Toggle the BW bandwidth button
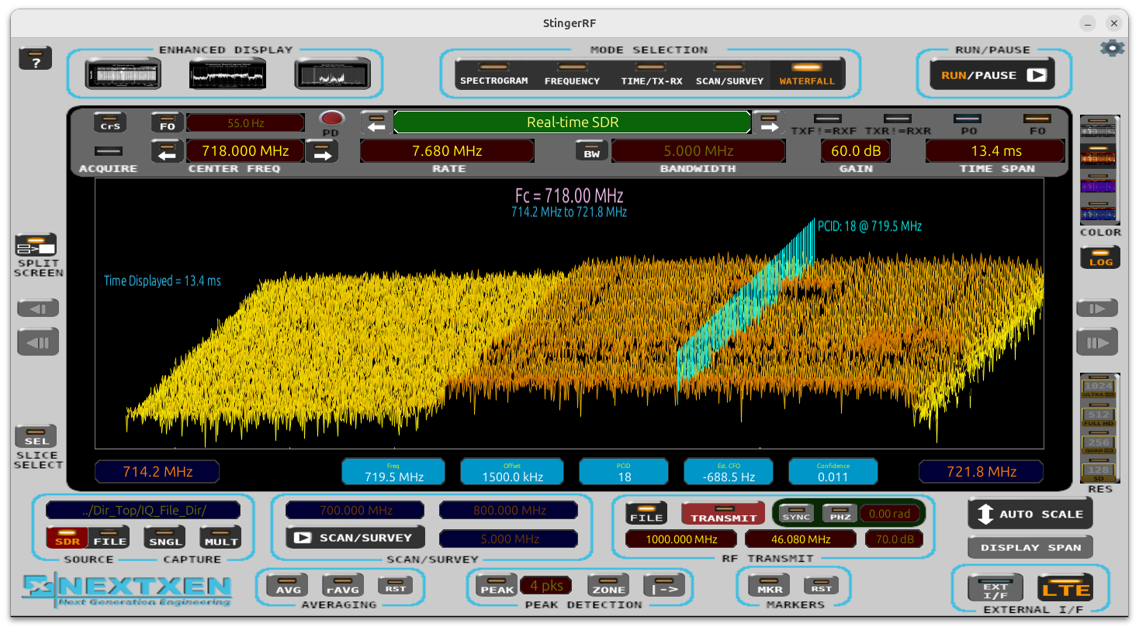The width and height of the screenshot is (1139, 630). [x=591, y=151]
